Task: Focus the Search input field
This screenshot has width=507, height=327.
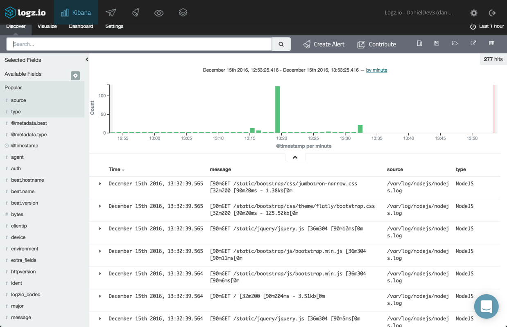Action: pyautogui.click(x=139, y=44)
